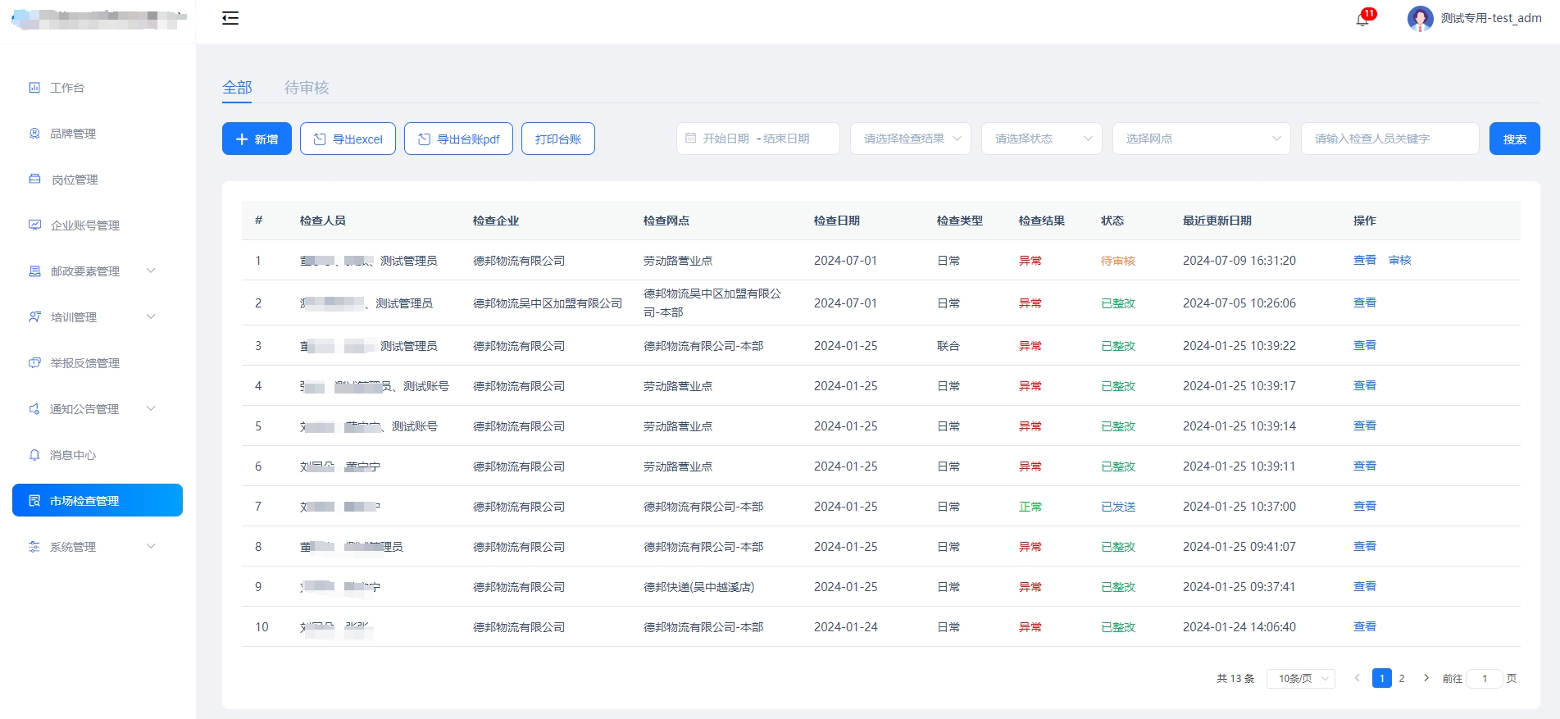The image size is (1560, 719).
Task: Click the 新增 button
Action: 257,139
